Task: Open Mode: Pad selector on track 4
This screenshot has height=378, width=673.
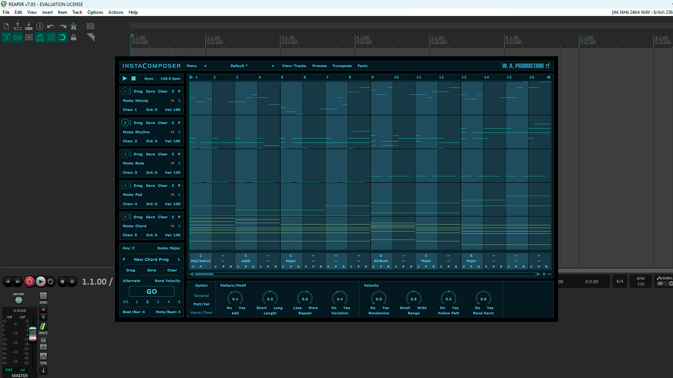Action: point(133,195)
